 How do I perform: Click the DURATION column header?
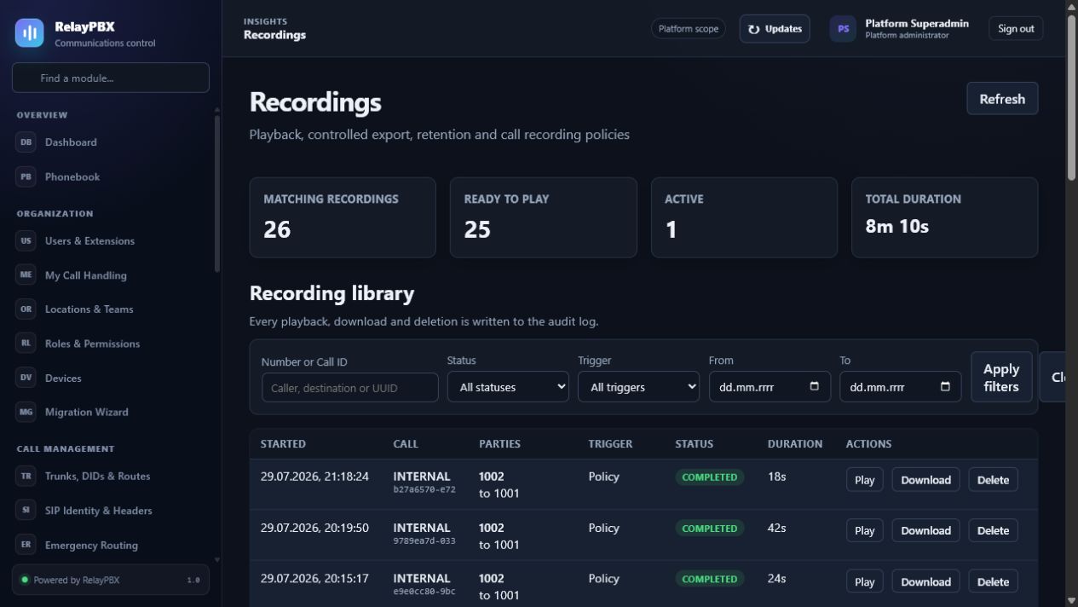pos(795,443)
